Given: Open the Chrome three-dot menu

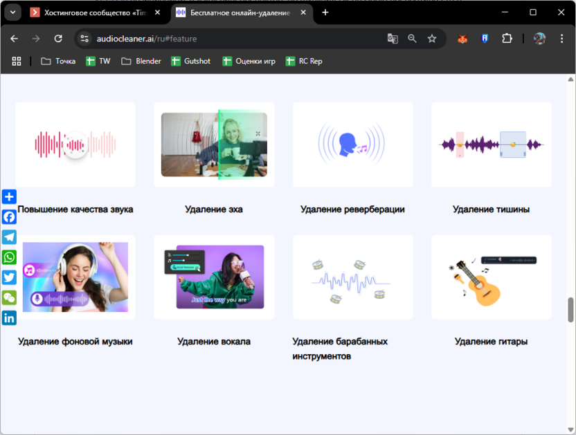Looking at the screenshot, I should [561, 39].
